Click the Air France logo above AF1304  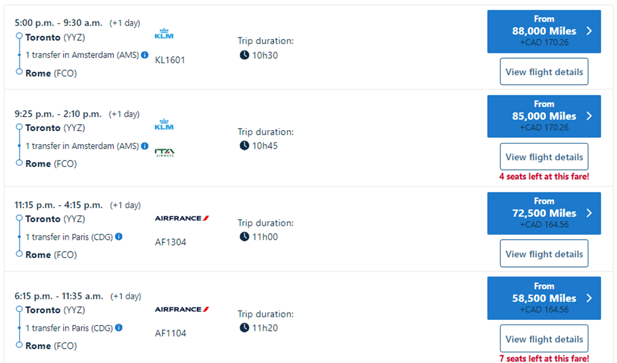[182, 218]
